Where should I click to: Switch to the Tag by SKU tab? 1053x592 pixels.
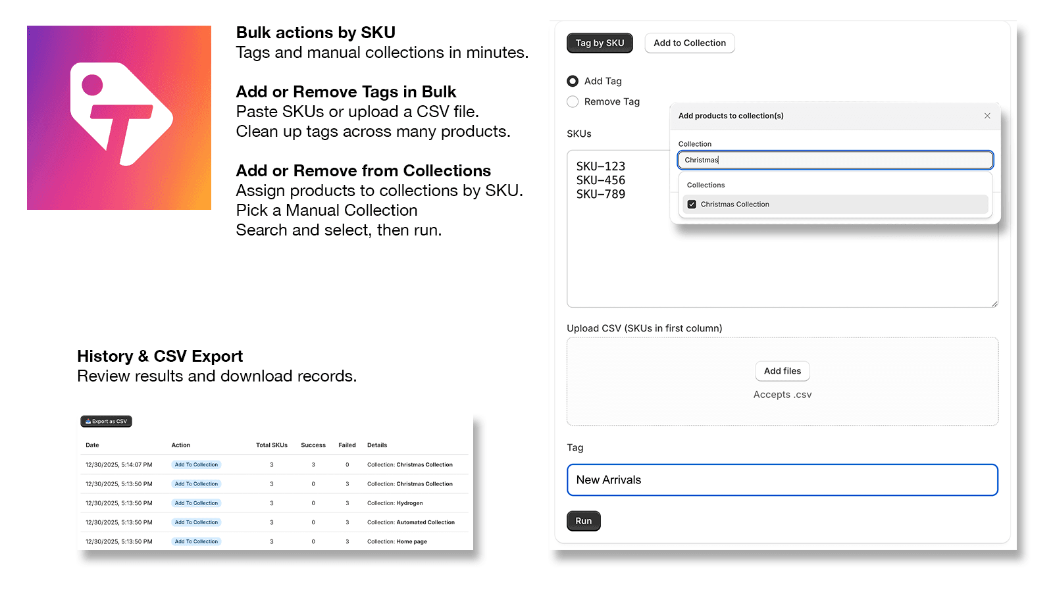coord(600,43)
